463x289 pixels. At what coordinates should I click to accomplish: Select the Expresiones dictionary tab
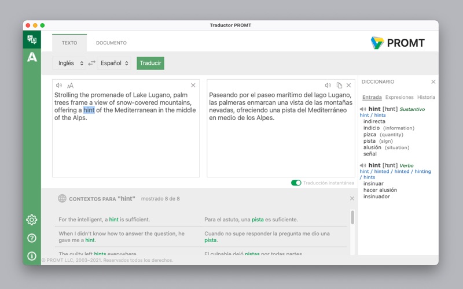[x=399, y=97]
